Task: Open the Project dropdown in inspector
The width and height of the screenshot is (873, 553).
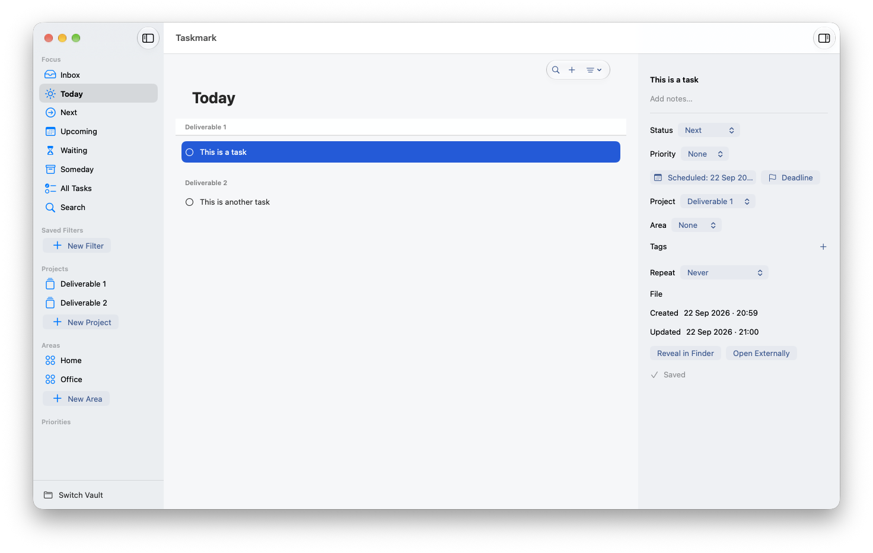Action: 718,202
